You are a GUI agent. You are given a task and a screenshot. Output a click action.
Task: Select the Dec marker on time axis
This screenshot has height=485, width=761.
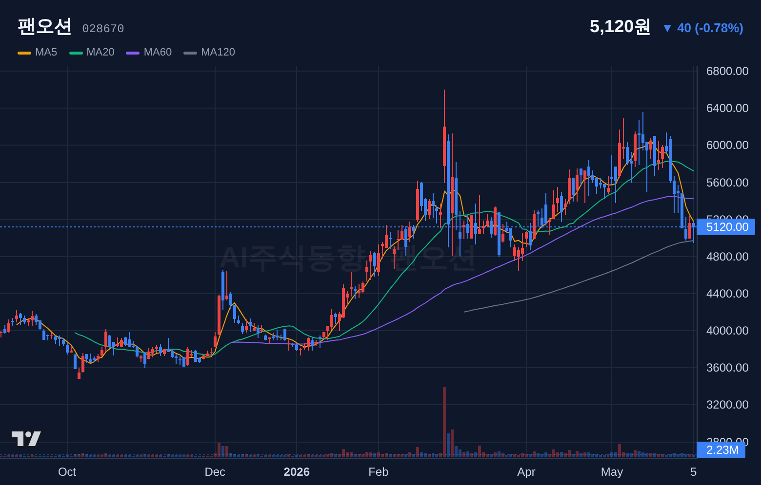(215, 472)
